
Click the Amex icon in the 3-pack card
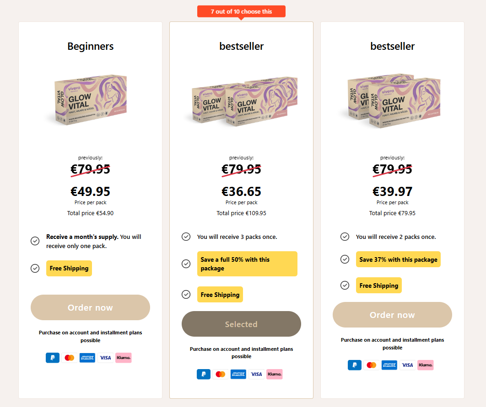coord(238,374)
